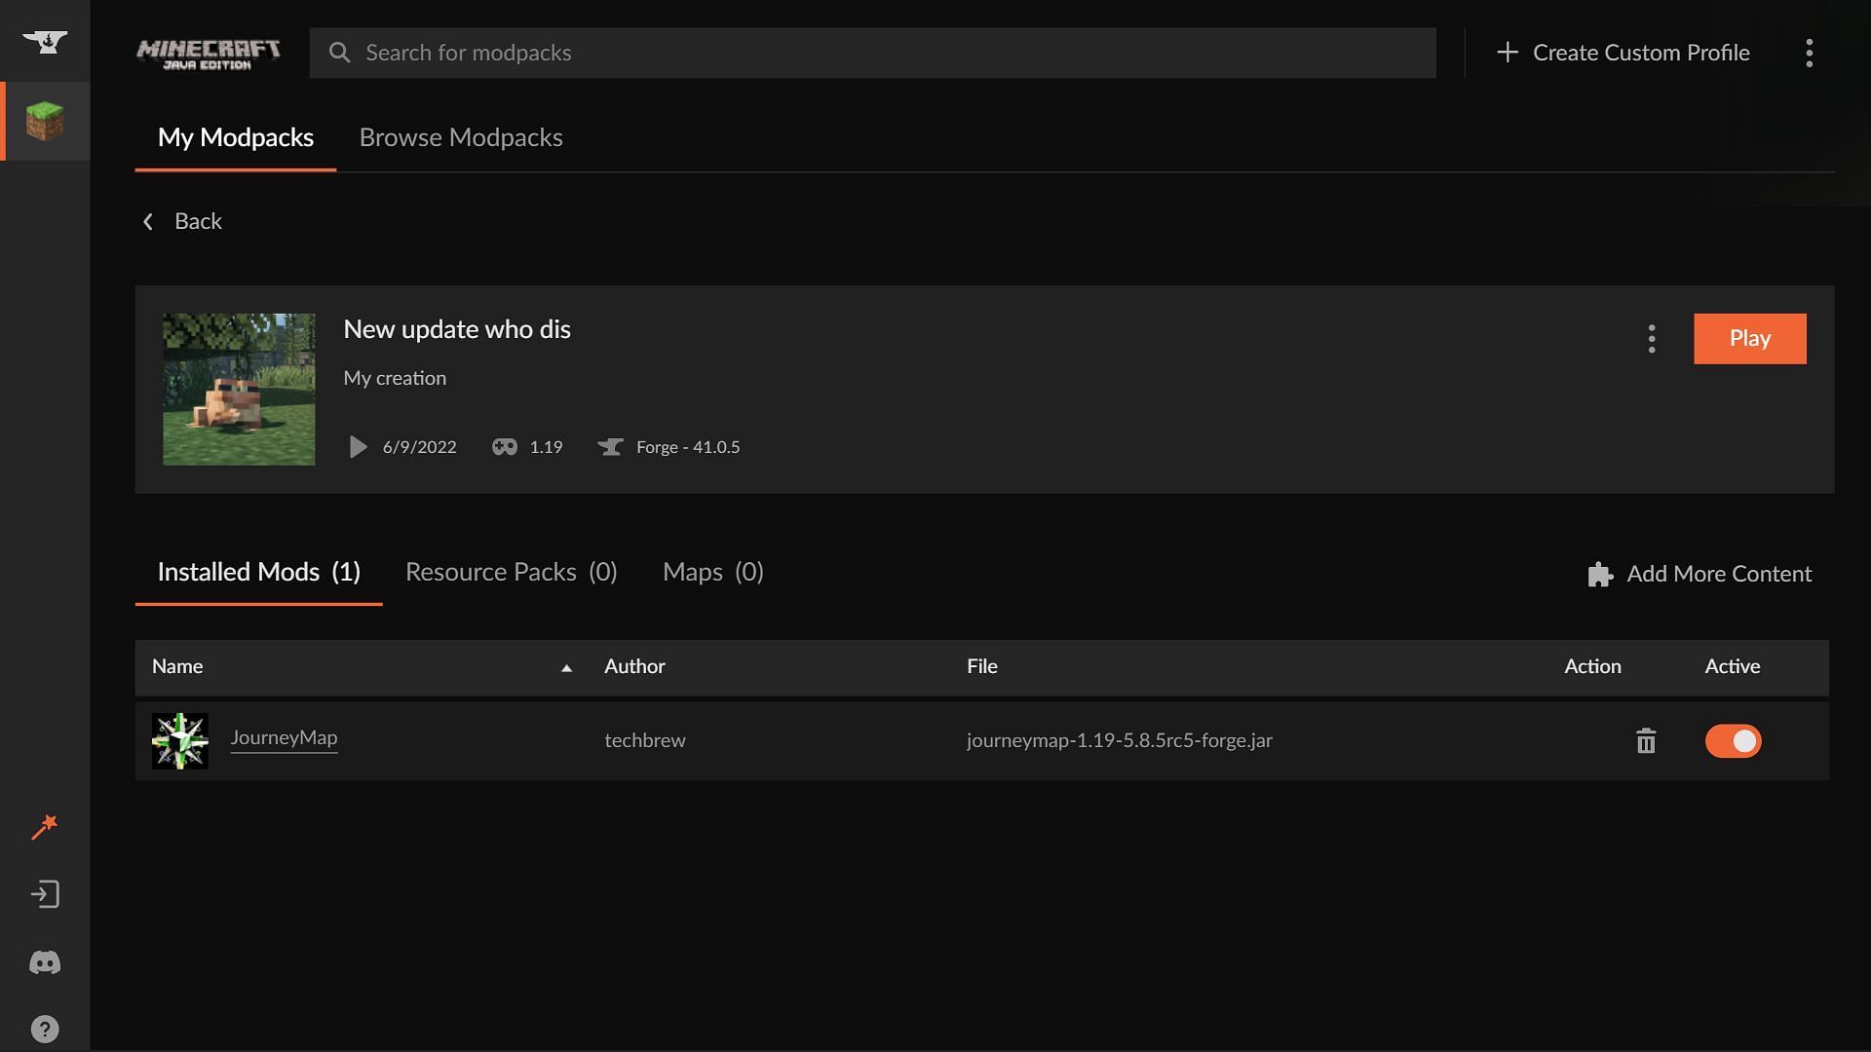The image size is (1871, 1052).
Task: Switch to the Browse Modpacks tab
Action: (460, 136)
